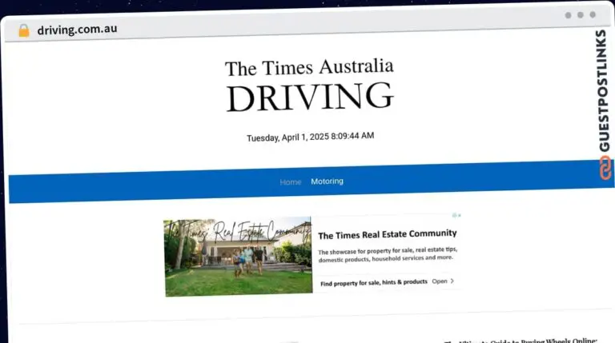Click the padlock icon in address bar
615x343 pixels.
click(23, 30)
